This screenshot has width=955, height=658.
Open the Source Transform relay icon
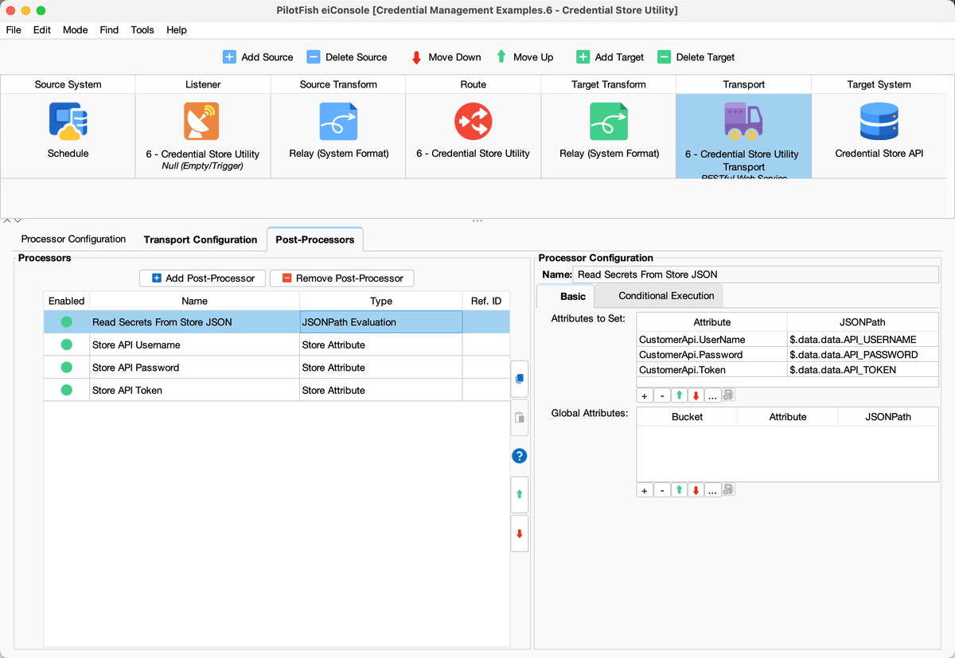coord(338,122)
